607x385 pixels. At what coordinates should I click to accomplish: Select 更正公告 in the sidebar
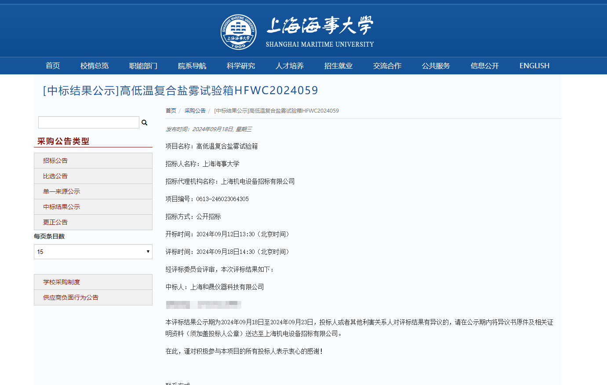[x=93, y=222]
